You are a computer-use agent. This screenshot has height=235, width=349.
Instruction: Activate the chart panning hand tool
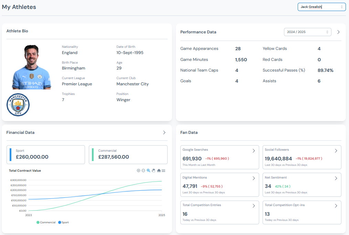click(x=154, y=170)
